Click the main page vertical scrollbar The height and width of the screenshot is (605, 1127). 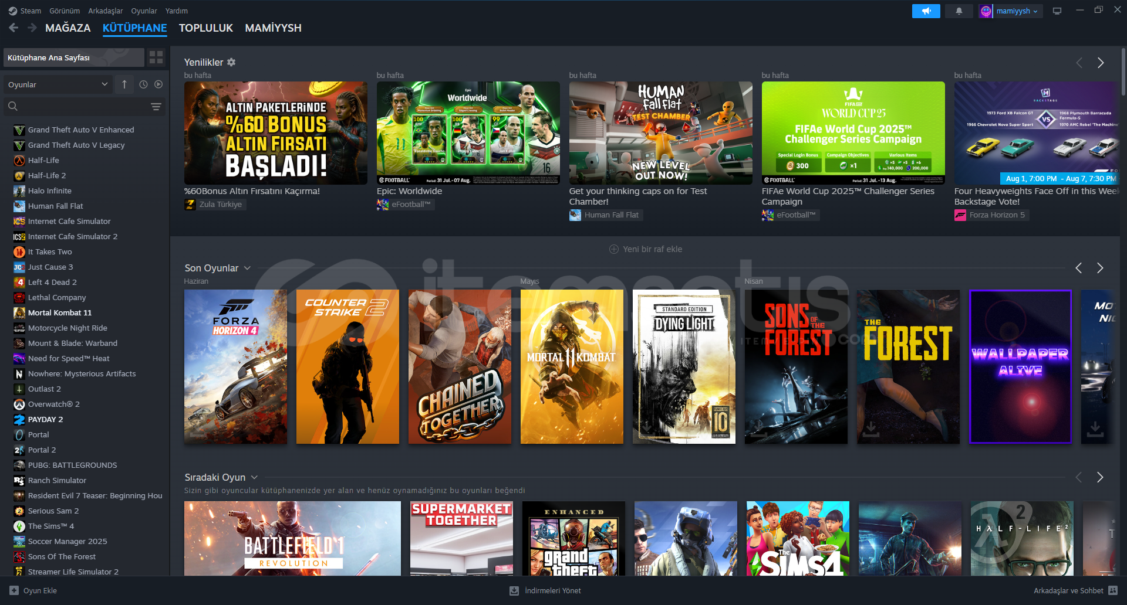tap(1123, 71)
